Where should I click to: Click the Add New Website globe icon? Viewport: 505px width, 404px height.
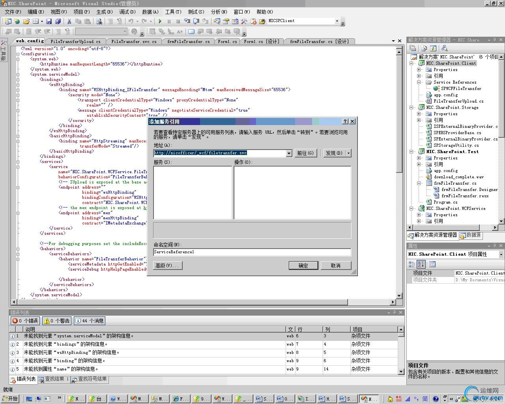click(17, 21)
